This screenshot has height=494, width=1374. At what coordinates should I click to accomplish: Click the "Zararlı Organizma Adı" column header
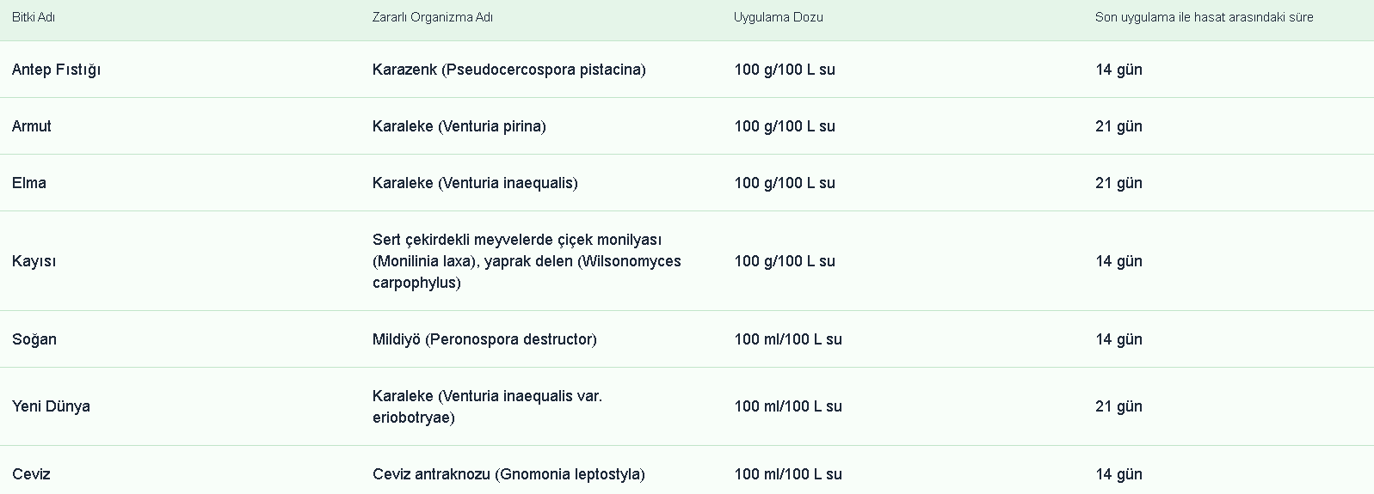pyautogui.click(x=433, y=17)
